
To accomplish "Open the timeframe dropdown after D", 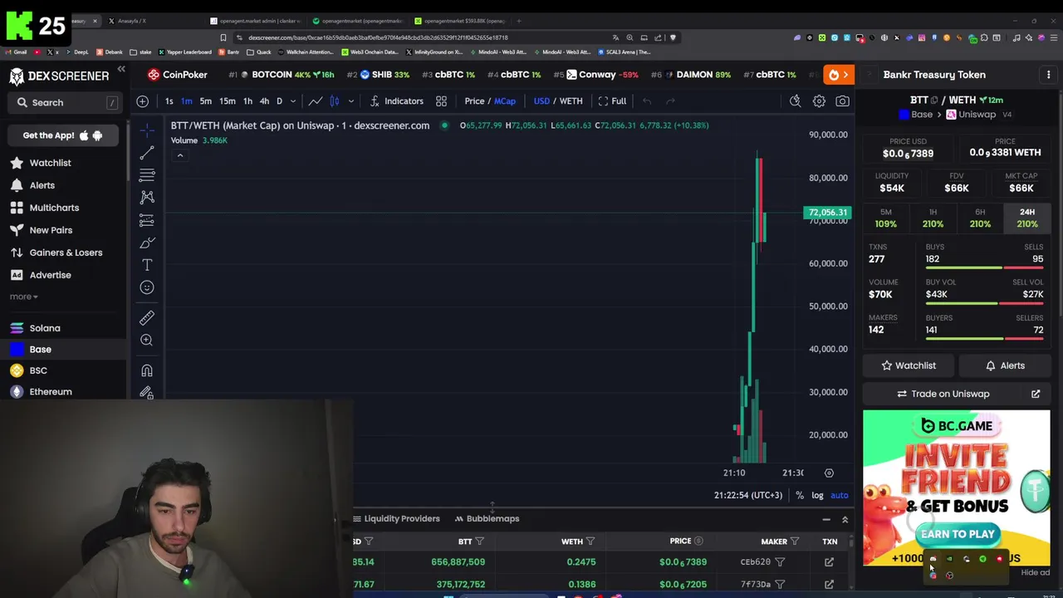I will [x=292, y=101].
